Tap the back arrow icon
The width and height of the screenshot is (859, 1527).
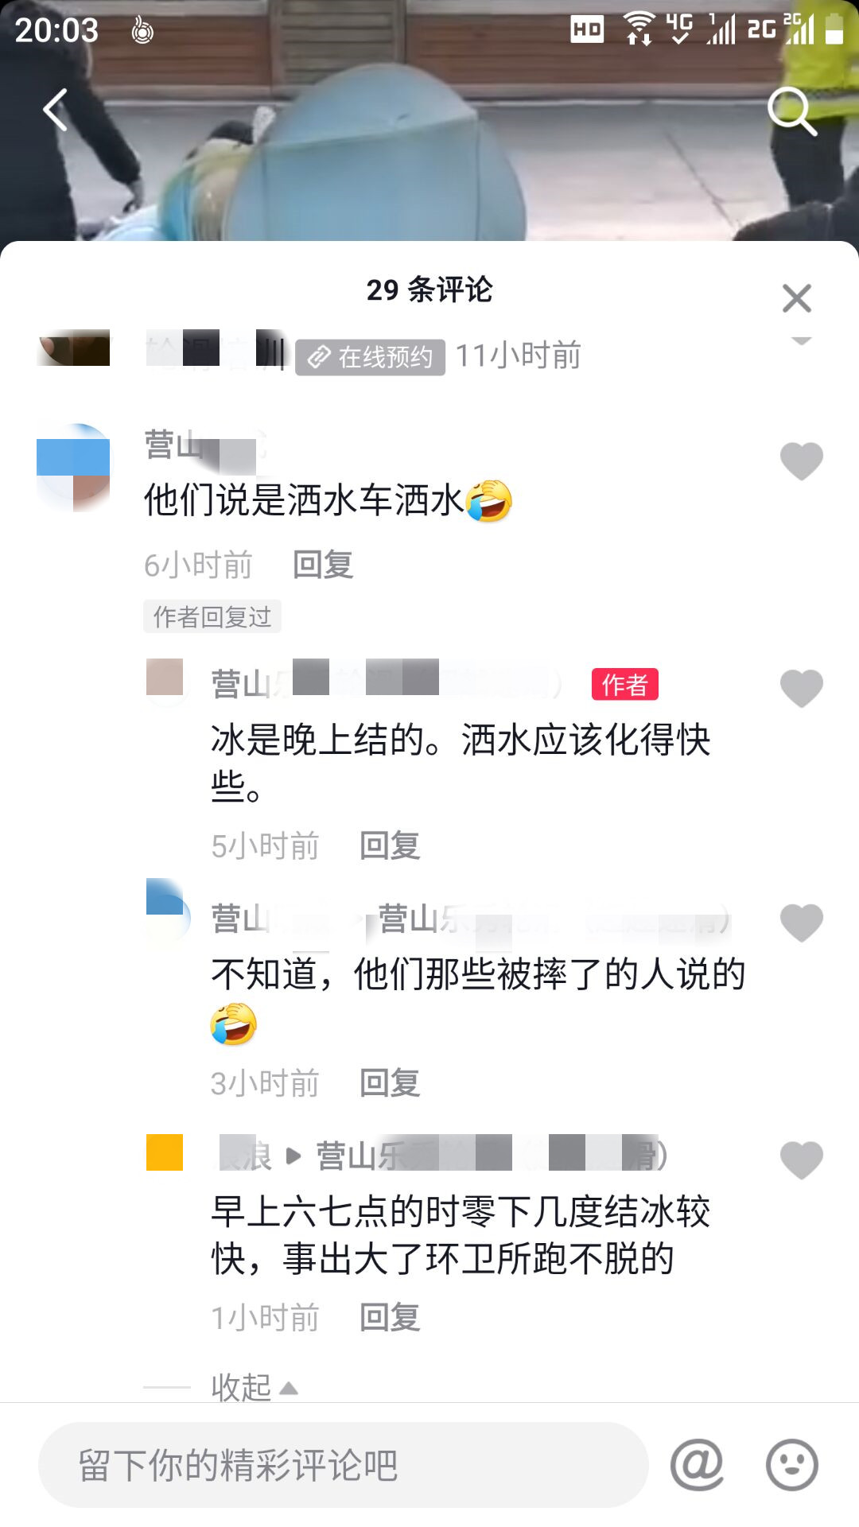tap(55, 110)
